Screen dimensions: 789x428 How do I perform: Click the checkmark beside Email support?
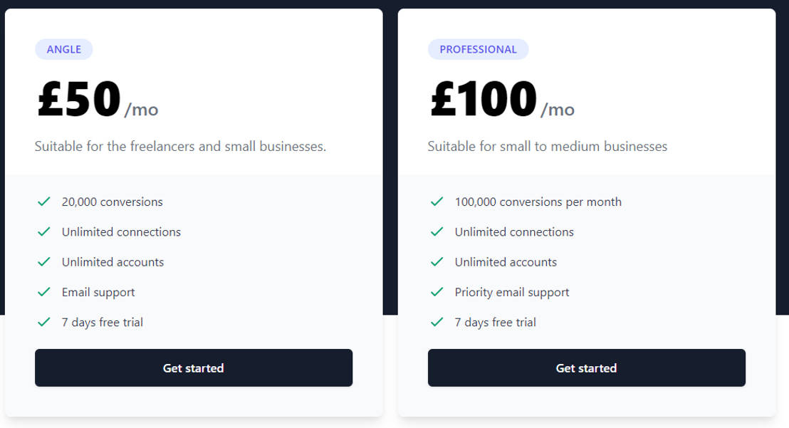point(43,292)
